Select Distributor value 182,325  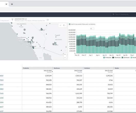coord(110,107)
